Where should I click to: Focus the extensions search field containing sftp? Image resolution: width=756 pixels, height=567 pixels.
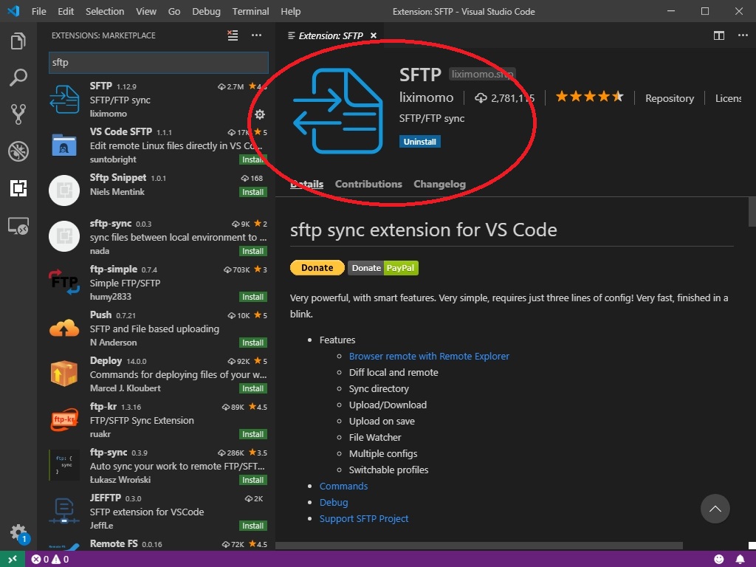pos(159,63)
